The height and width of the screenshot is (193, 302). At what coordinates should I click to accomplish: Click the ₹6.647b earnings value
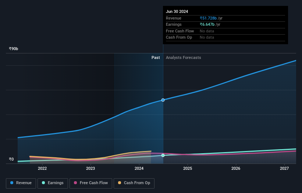[x=207, y=24]
